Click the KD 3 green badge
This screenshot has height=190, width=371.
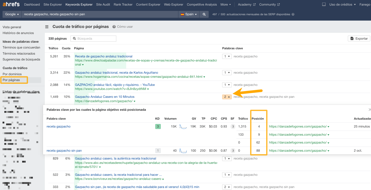tap(158, 126)
